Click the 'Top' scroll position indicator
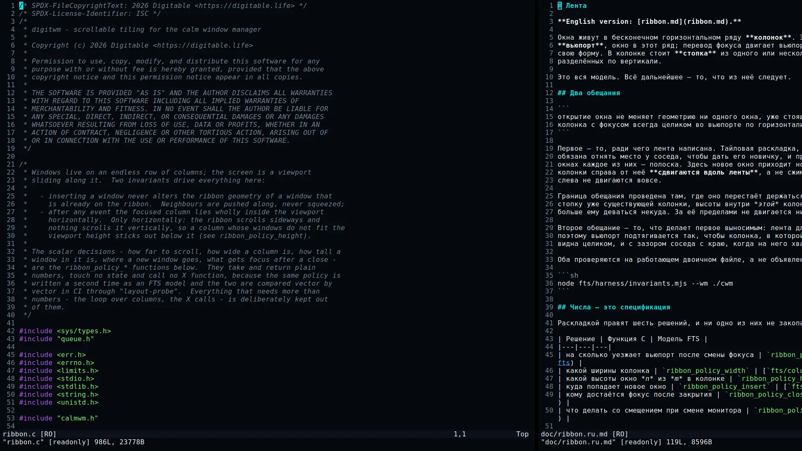The image size is (802, 451). pos(522,434)
